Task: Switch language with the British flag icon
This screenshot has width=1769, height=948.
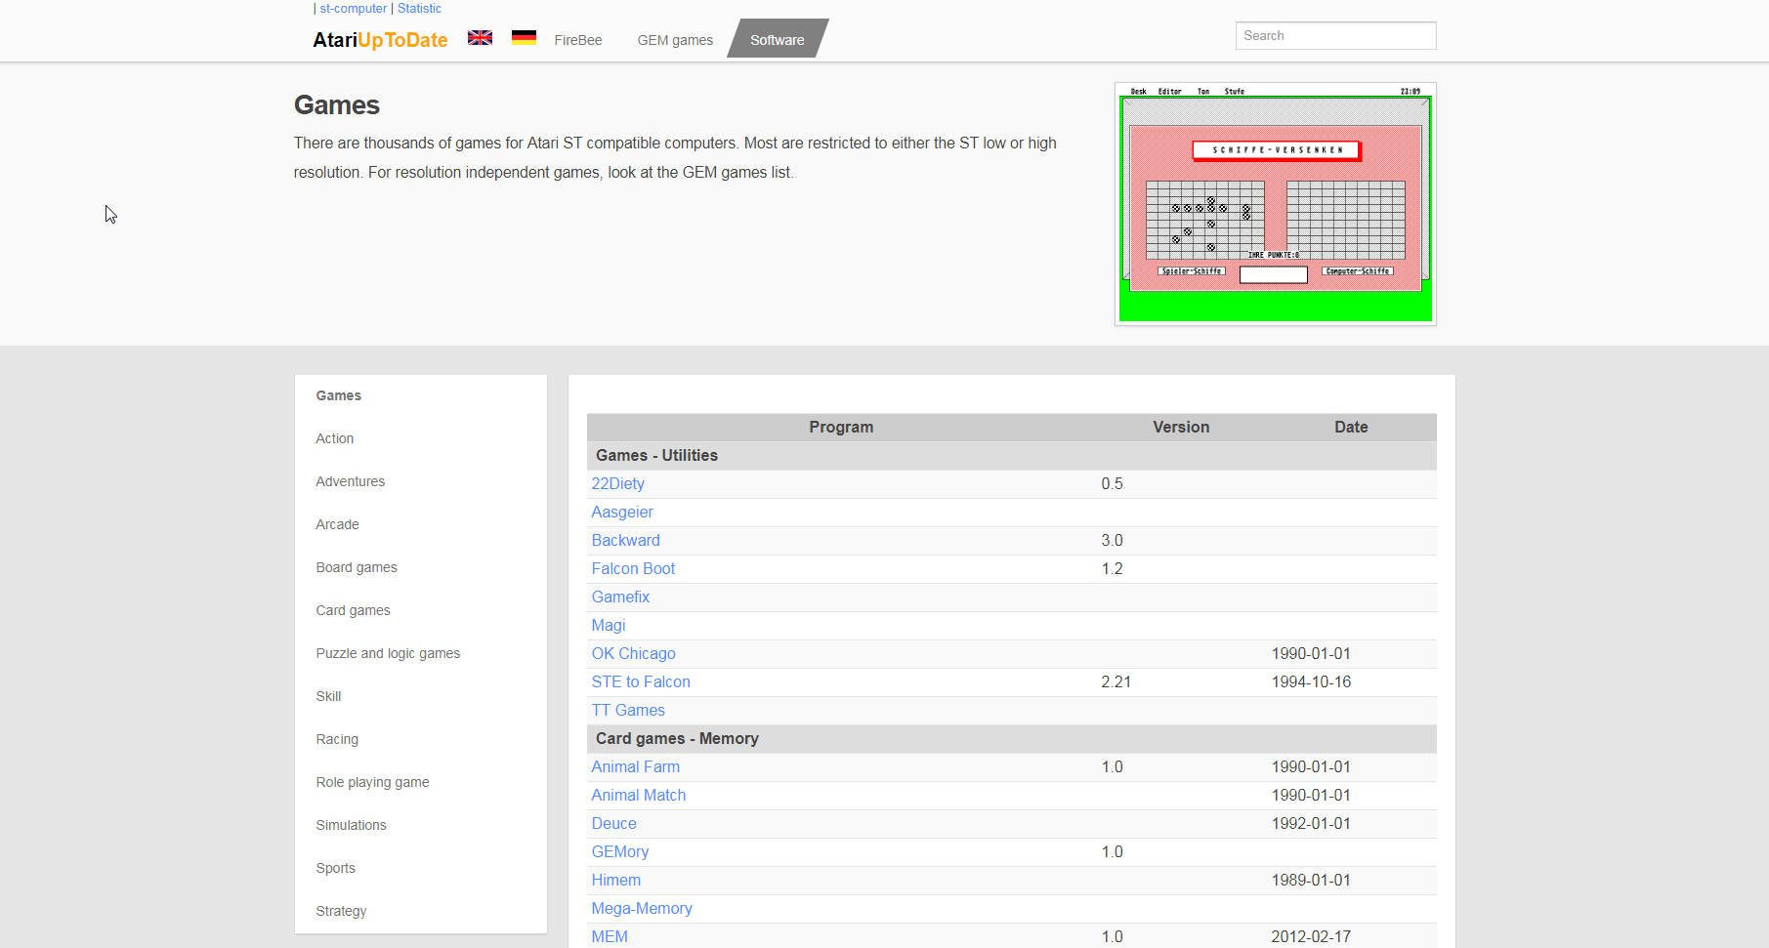Action: 480,38
